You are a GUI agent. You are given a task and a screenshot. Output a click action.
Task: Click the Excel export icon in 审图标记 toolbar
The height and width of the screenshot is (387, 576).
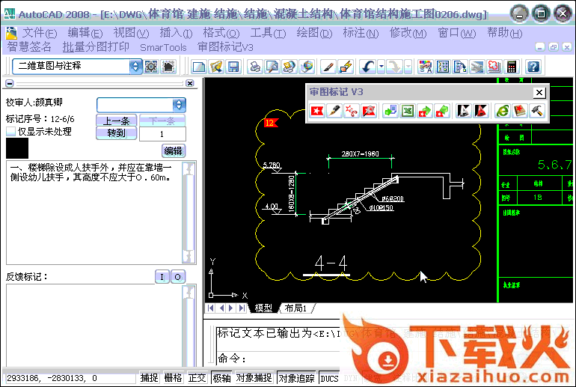point(408,111)
